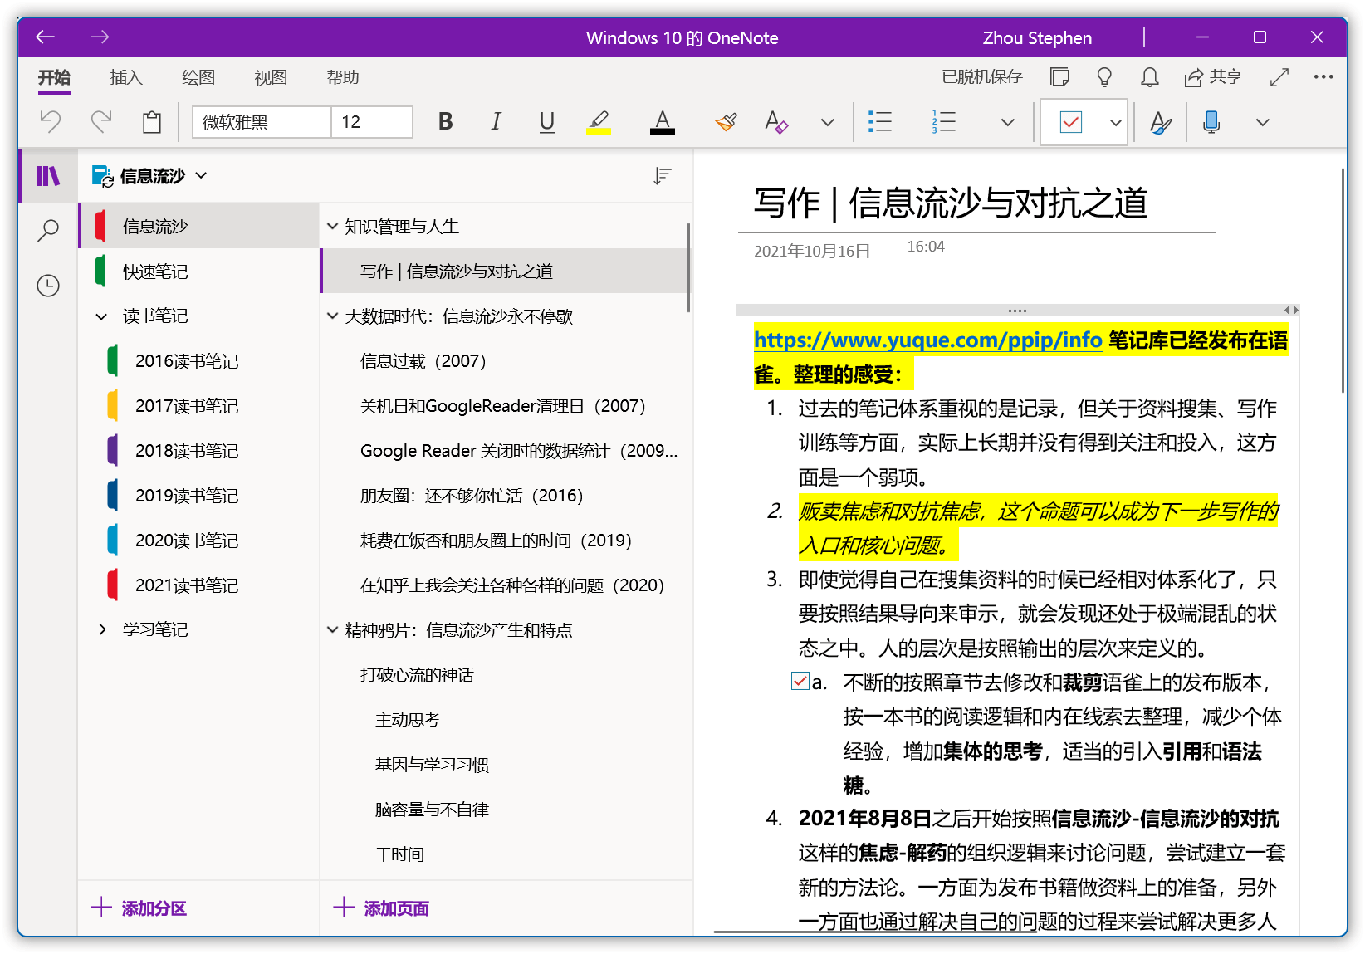Screen dimensions: 1365x954
Task: Toggle the to-do checkbox in item a
Action: [x=800, y=682]
